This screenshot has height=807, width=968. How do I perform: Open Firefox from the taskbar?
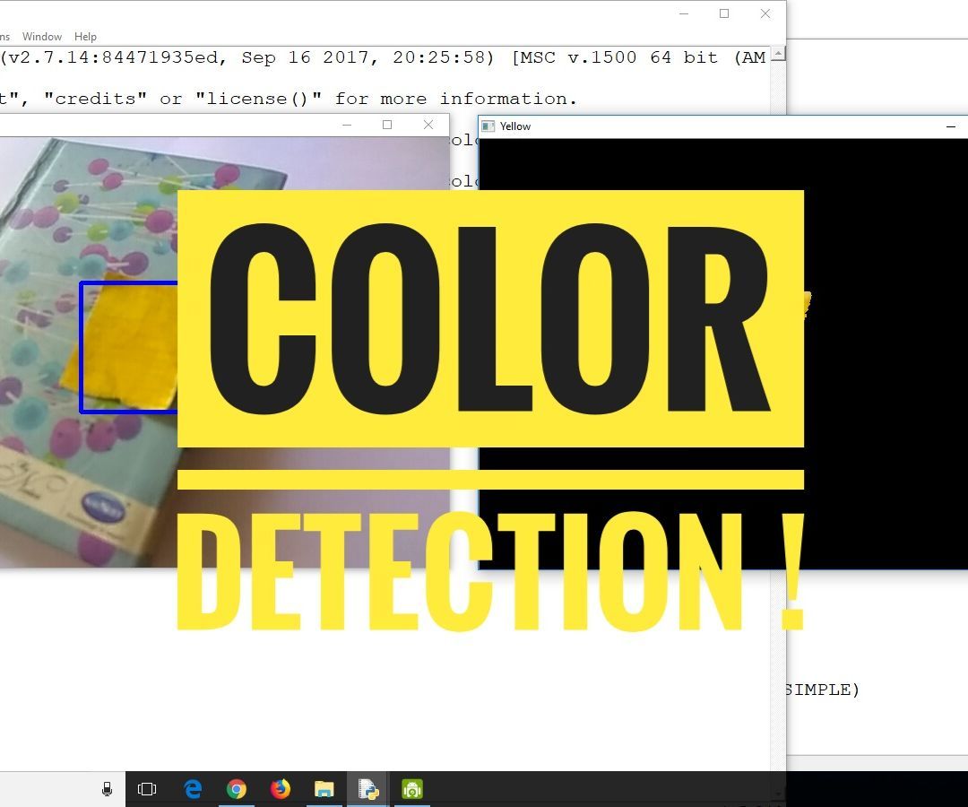point(280,789)
